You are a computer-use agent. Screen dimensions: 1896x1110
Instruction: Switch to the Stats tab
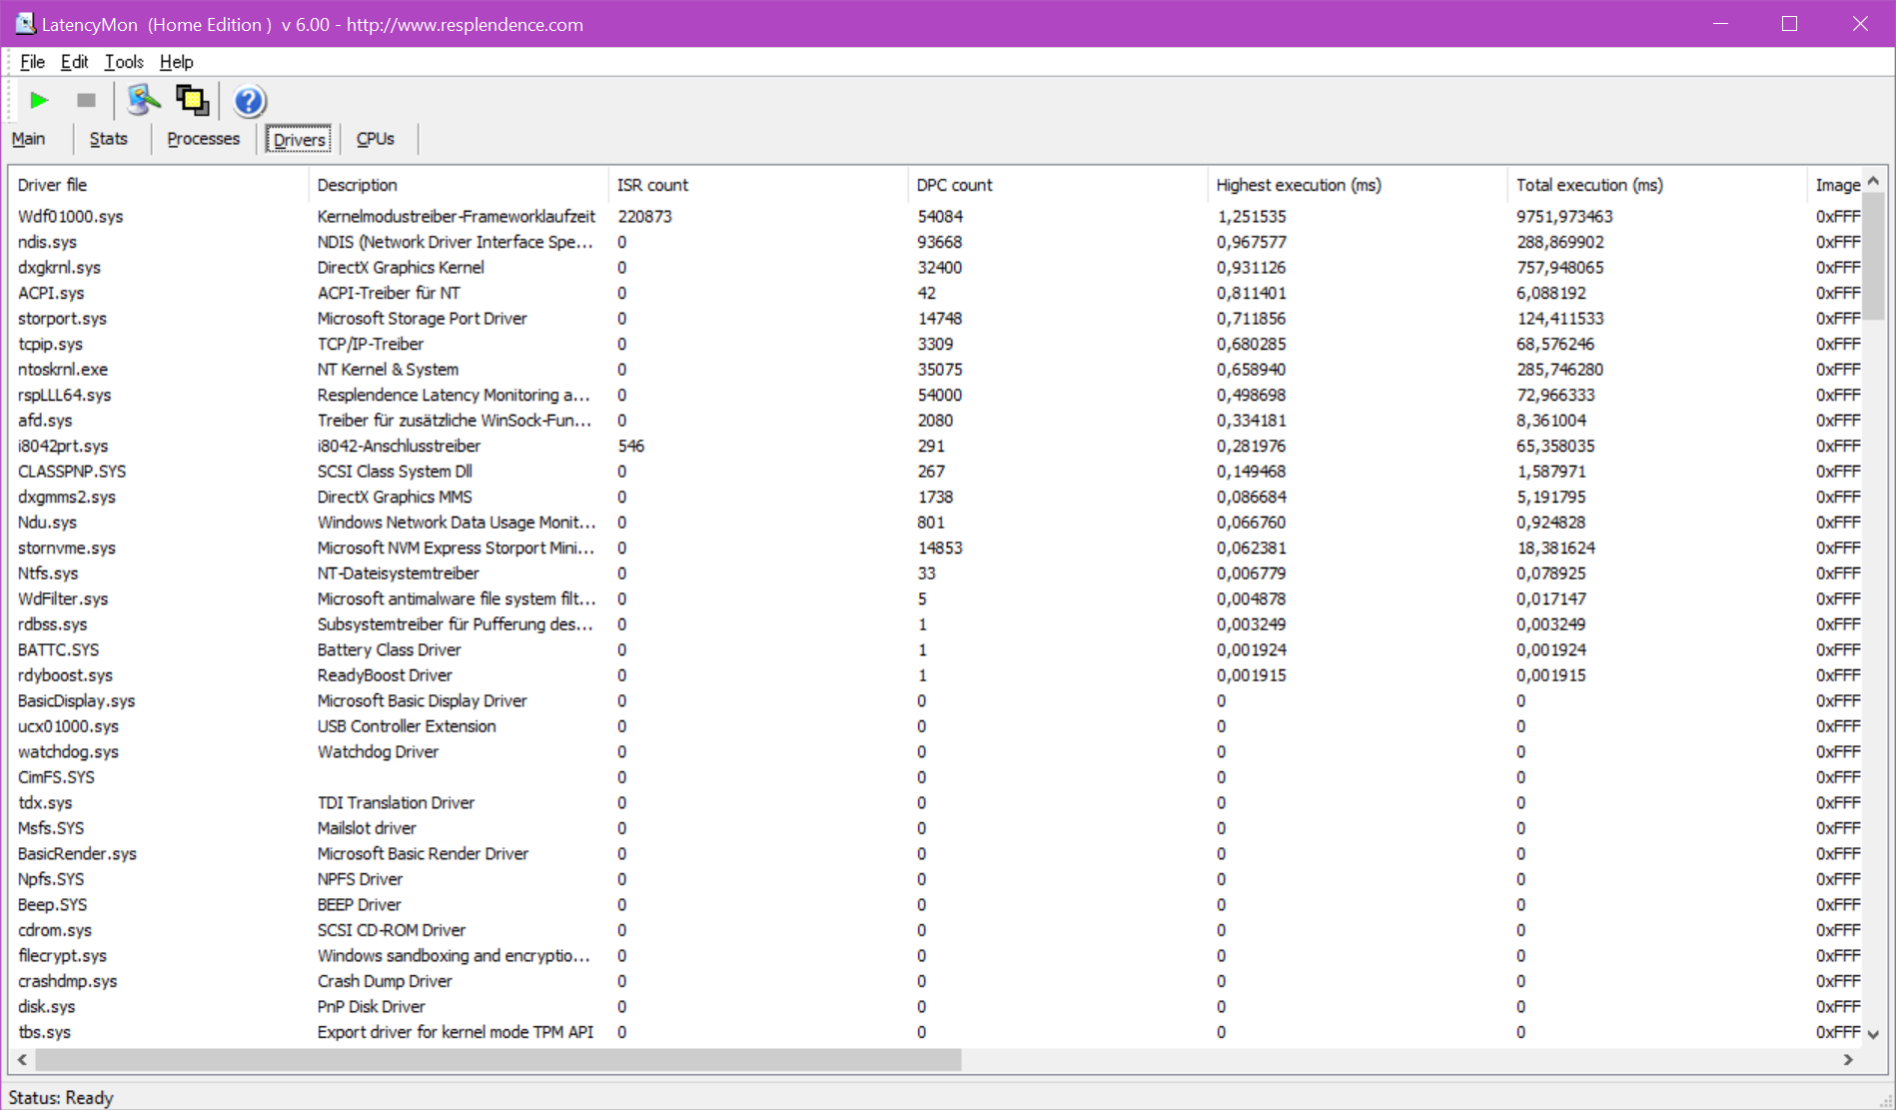(108, 139)
